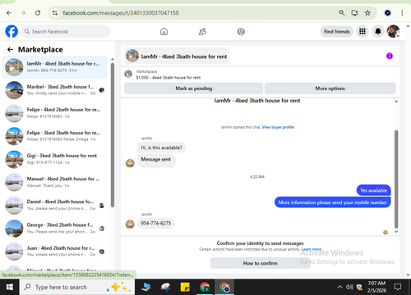Click 'More information please send your mobile number' message
411x295 pixels.
click(333, 202)
